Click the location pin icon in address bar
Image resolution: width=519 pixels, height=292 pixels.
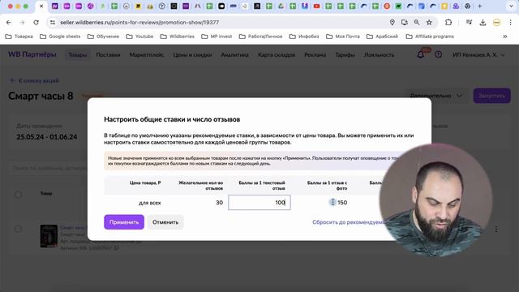click(392, 23)
